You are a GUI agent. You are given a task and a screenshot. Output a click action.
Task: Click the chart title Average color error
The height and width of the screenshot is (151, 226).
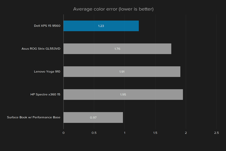[113, 9]
